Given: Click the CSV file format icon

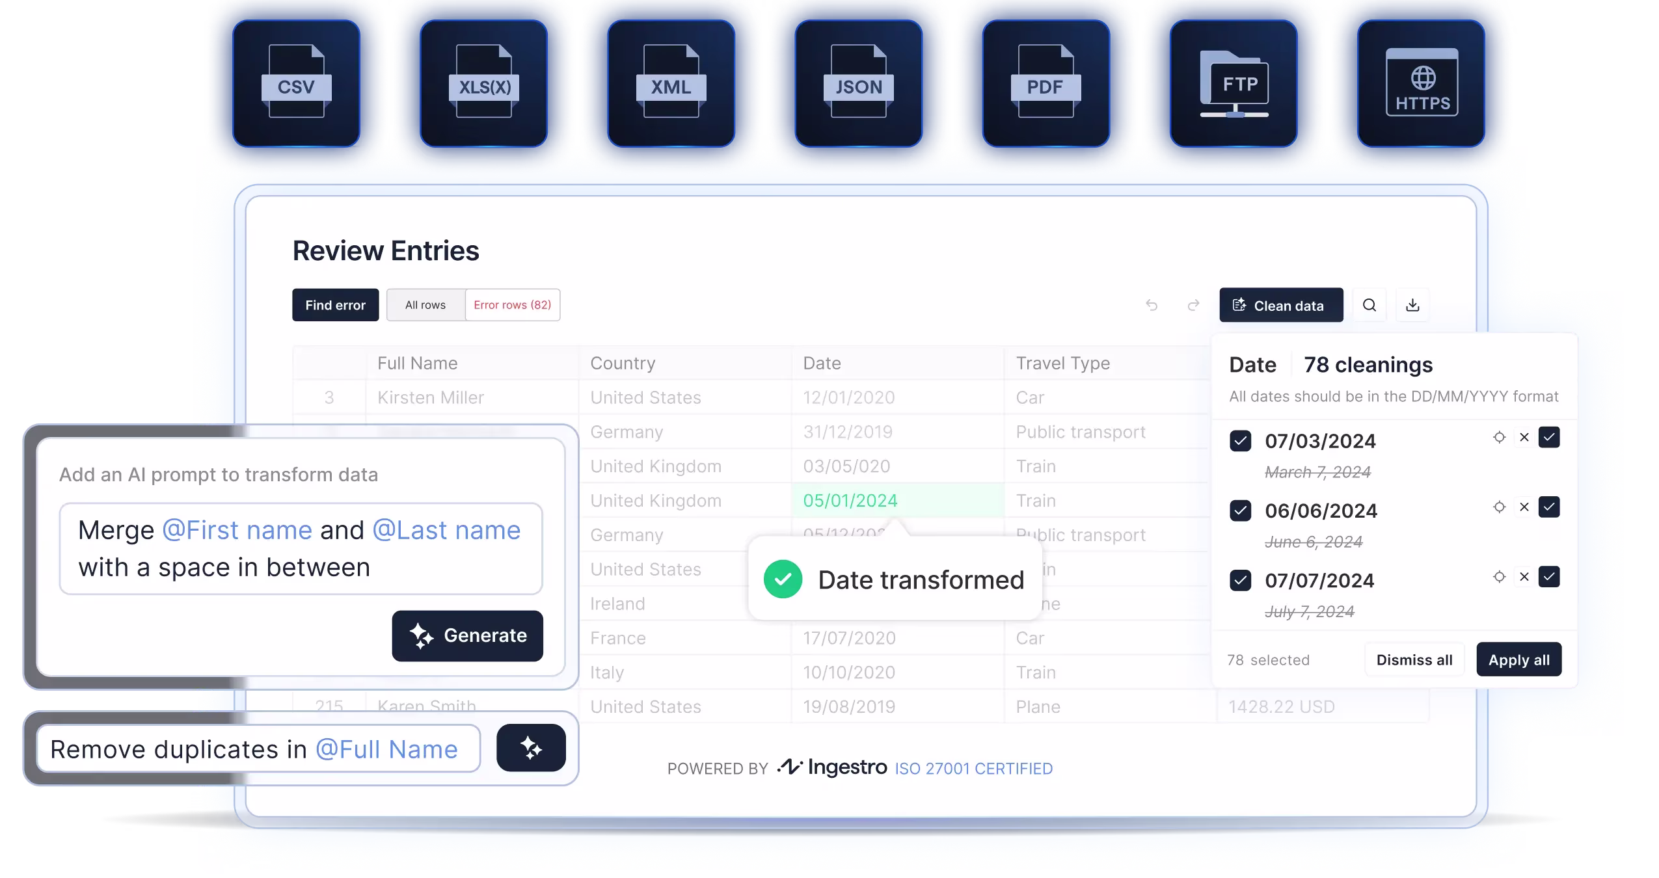Looking at the screenshot, I should pos(296,83).
